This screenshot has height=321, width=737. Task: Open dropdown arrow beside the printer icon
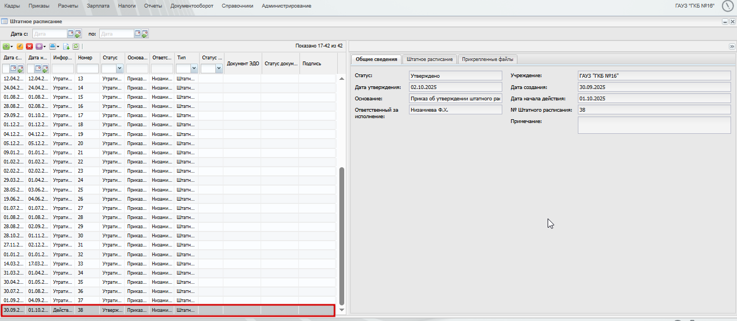point(58,46)
